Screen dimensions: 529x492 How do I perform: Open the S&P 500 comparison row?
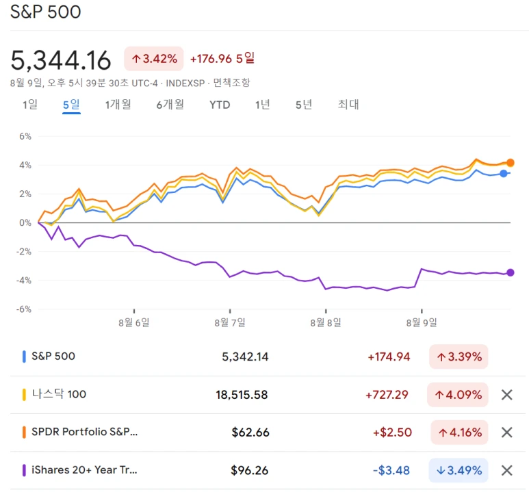pyautogui.click(x=268, y=357)
